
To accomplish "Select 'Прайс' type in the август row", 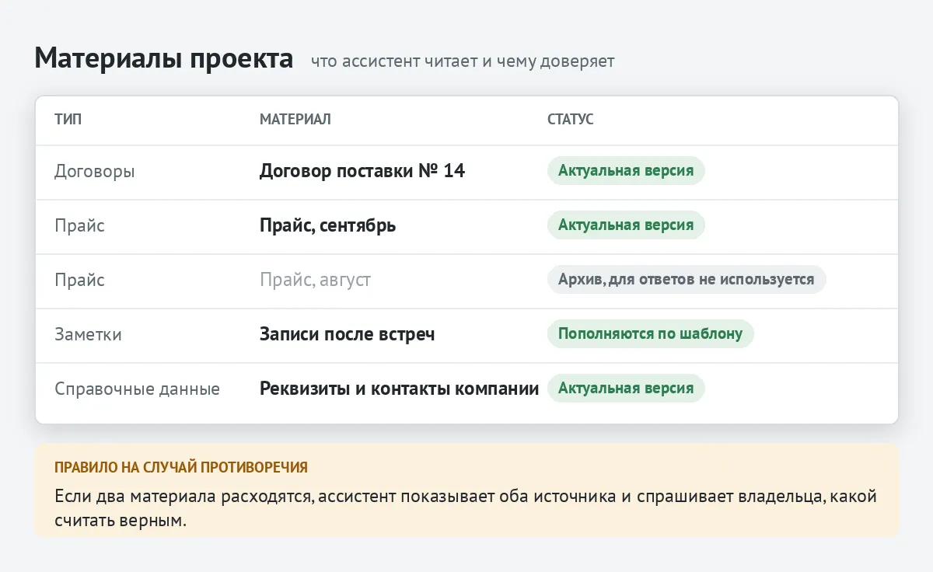I will [x=79, y=280].
